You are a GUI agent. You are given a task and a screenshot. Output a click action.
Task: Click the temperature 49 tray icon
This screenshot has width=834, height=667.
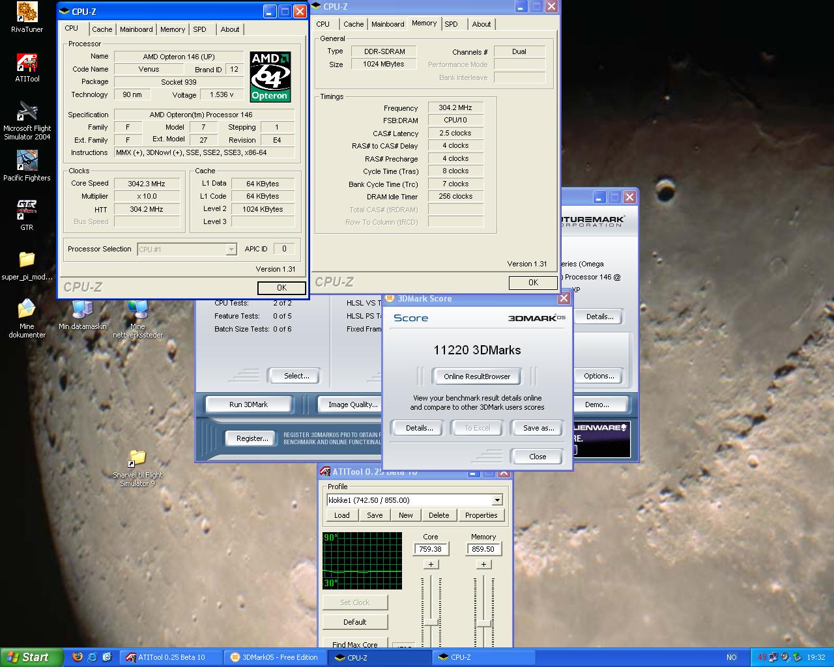762,657
